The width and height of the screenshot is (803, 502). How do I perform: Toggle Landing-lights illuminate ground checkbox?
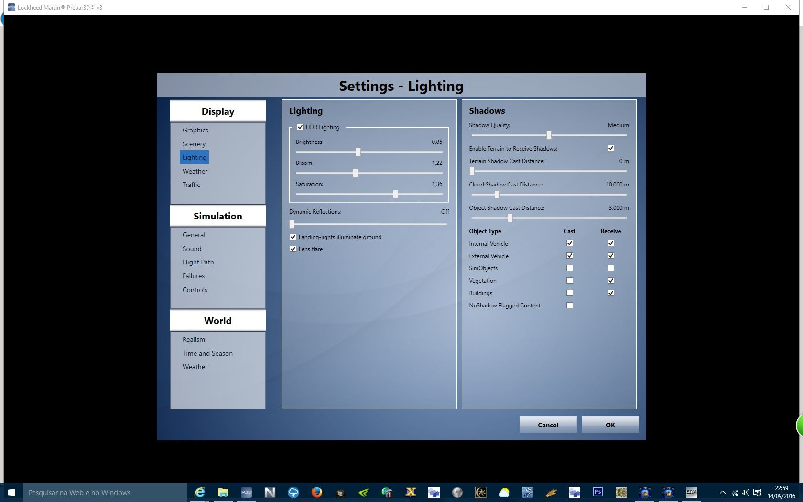click(x=293, y=237)
